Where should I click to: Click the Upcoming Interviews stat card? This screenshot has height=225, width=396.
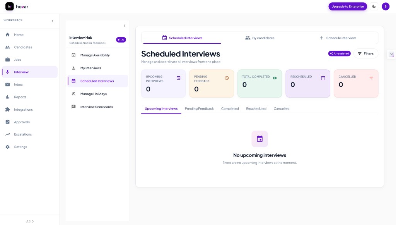pyautogui.click(x=164, y=83)
